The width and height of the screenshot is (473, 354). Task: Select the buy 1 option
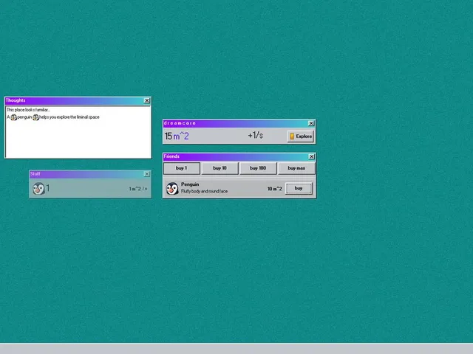click(182, 168)
